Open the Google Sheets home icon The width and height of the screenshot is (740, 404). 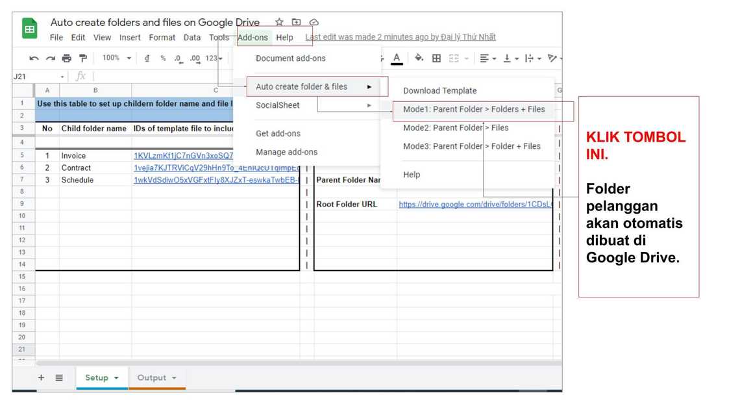point(30,29)
